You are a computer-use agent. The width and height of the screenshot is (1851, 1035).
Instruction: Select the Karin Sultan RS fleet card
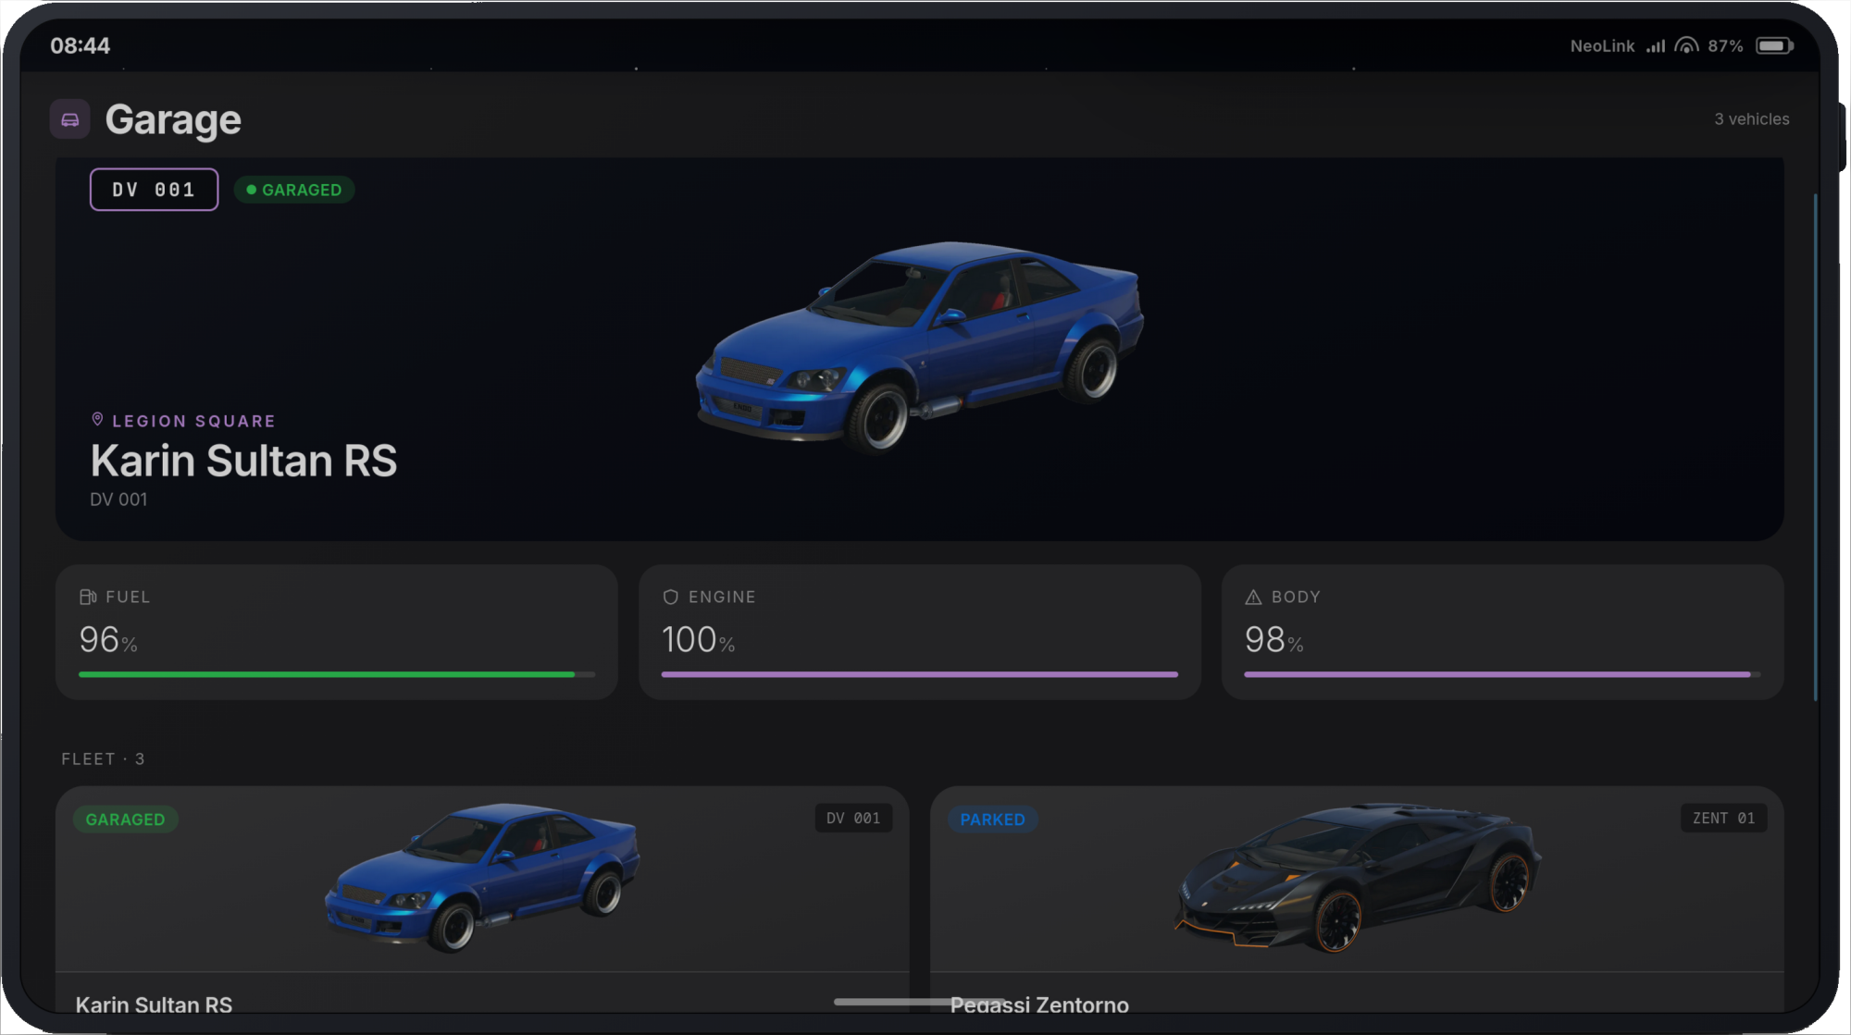click(482, 900)
